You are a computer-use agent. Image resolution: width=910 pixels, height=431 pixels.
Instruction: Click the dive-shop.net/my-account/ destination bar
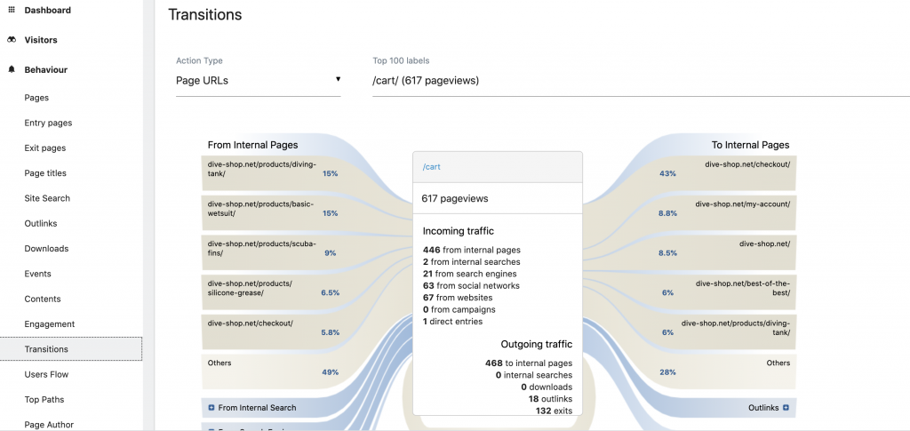[742, 204]
